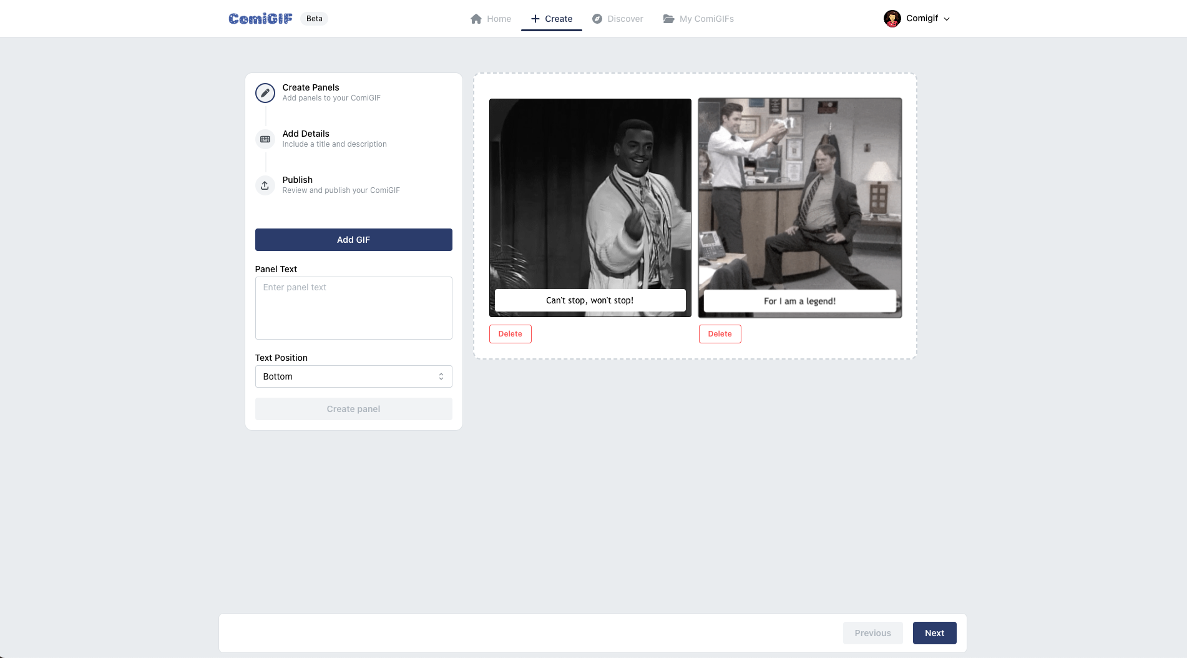Click the Next button
1187x658 pixels.
pyautogui.click(x=934, y=633)
